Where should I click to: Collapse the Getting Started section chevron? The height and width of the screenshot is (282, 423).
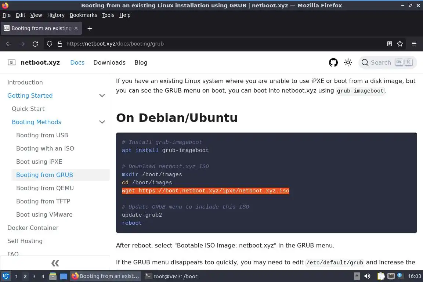coord(102,95)
